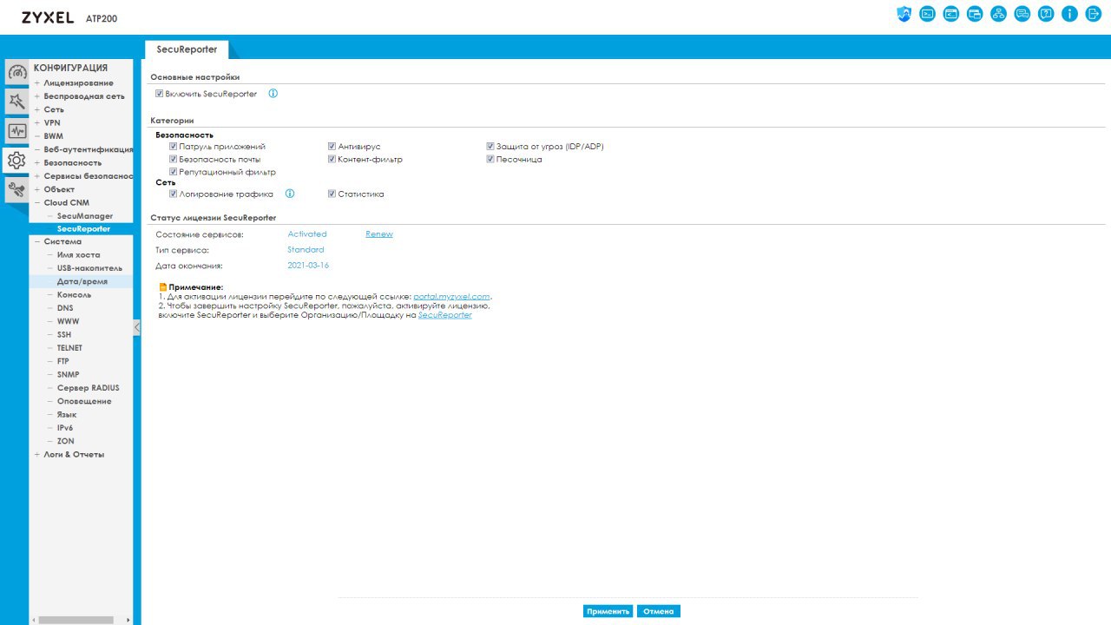The image size is (1111, 625).
Task: Open SSH in the navigation tree
Action: coord(64,335)
